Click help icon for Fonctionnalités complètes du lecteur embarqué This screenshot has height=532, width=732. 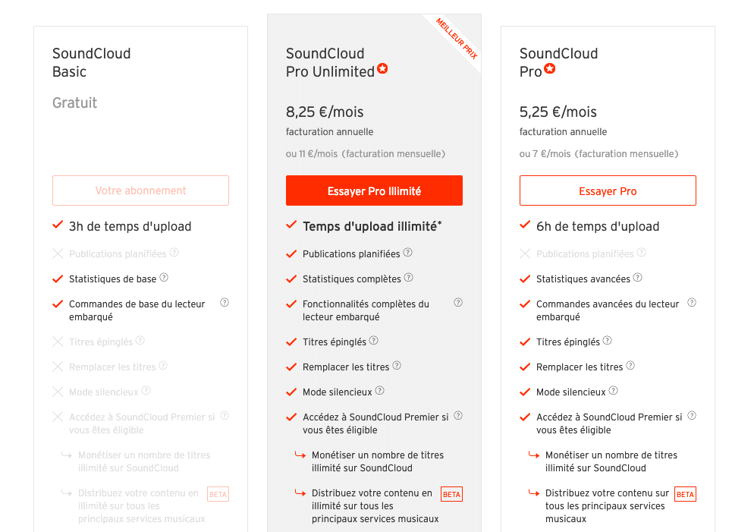(458, 302)
